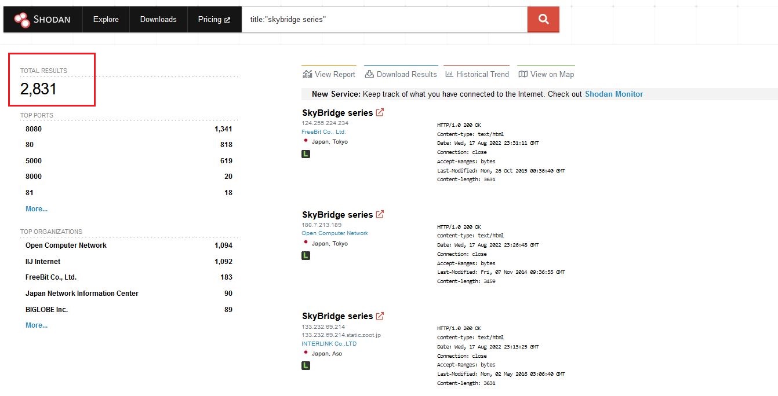Switch to View on Map
778x396 pixels.
click(546, 74)
